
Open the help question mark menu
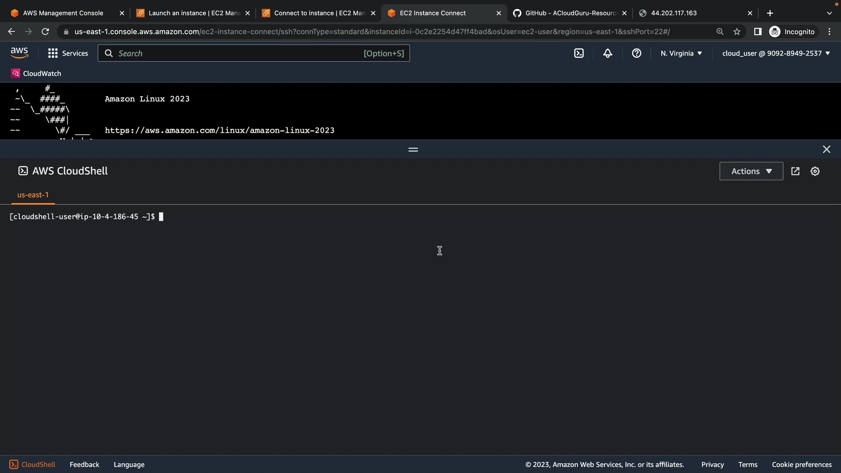pos(636,53)
